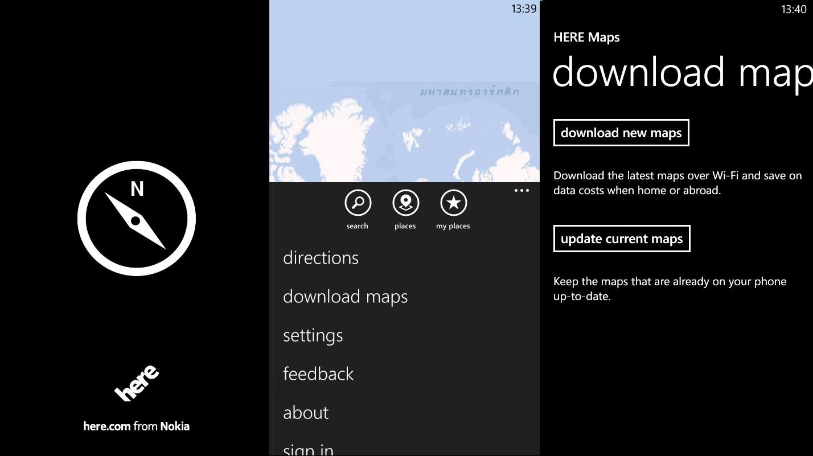Open feedback menu item
Image resolution: width=813 pixels, height=456 pixels.
[x=318, y=374]
